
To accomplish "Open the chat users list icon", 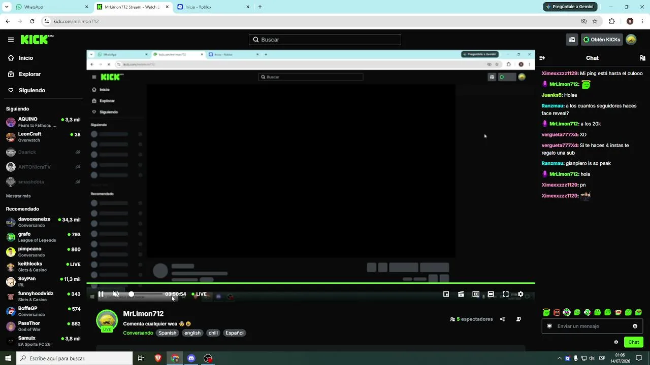I will 642,58.
